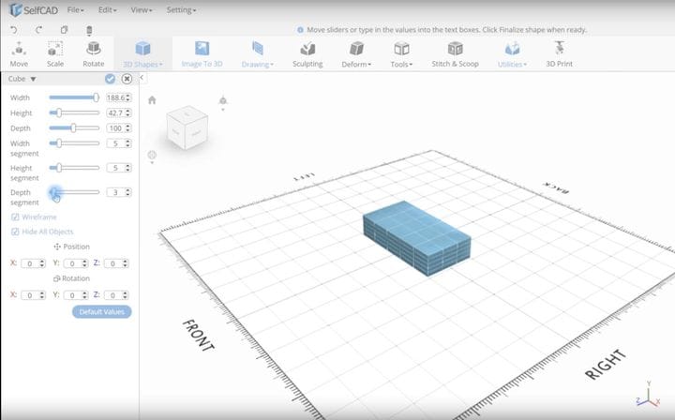The width and height of the screenshot is (675, 420).
Task: Click the Default Values button
Action: [101, 311]
